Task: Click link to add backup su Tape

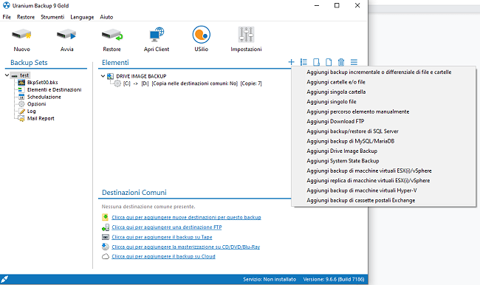Action: (162, 237)
